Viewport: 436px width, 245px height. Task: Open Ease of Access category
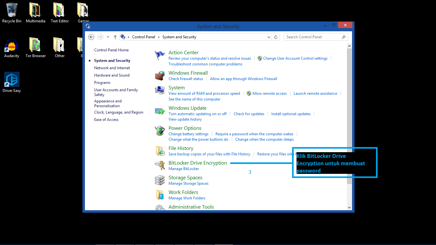106,120
